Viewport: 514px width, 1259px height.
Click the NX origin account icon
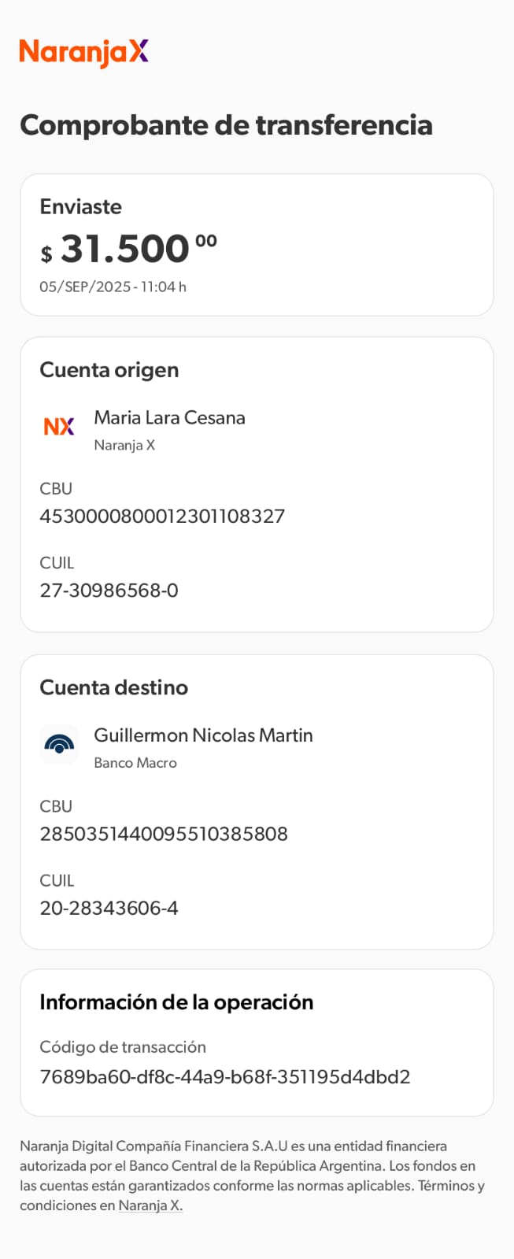(59, 427)
